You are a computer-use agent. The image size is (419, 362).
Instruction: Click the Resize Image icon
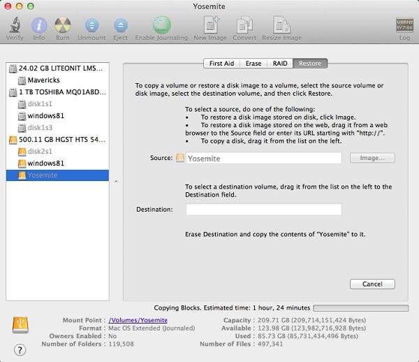281,26
